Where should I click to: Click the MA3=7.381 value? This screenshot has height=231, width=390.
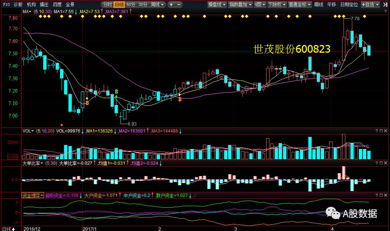[x=117, y=12]
